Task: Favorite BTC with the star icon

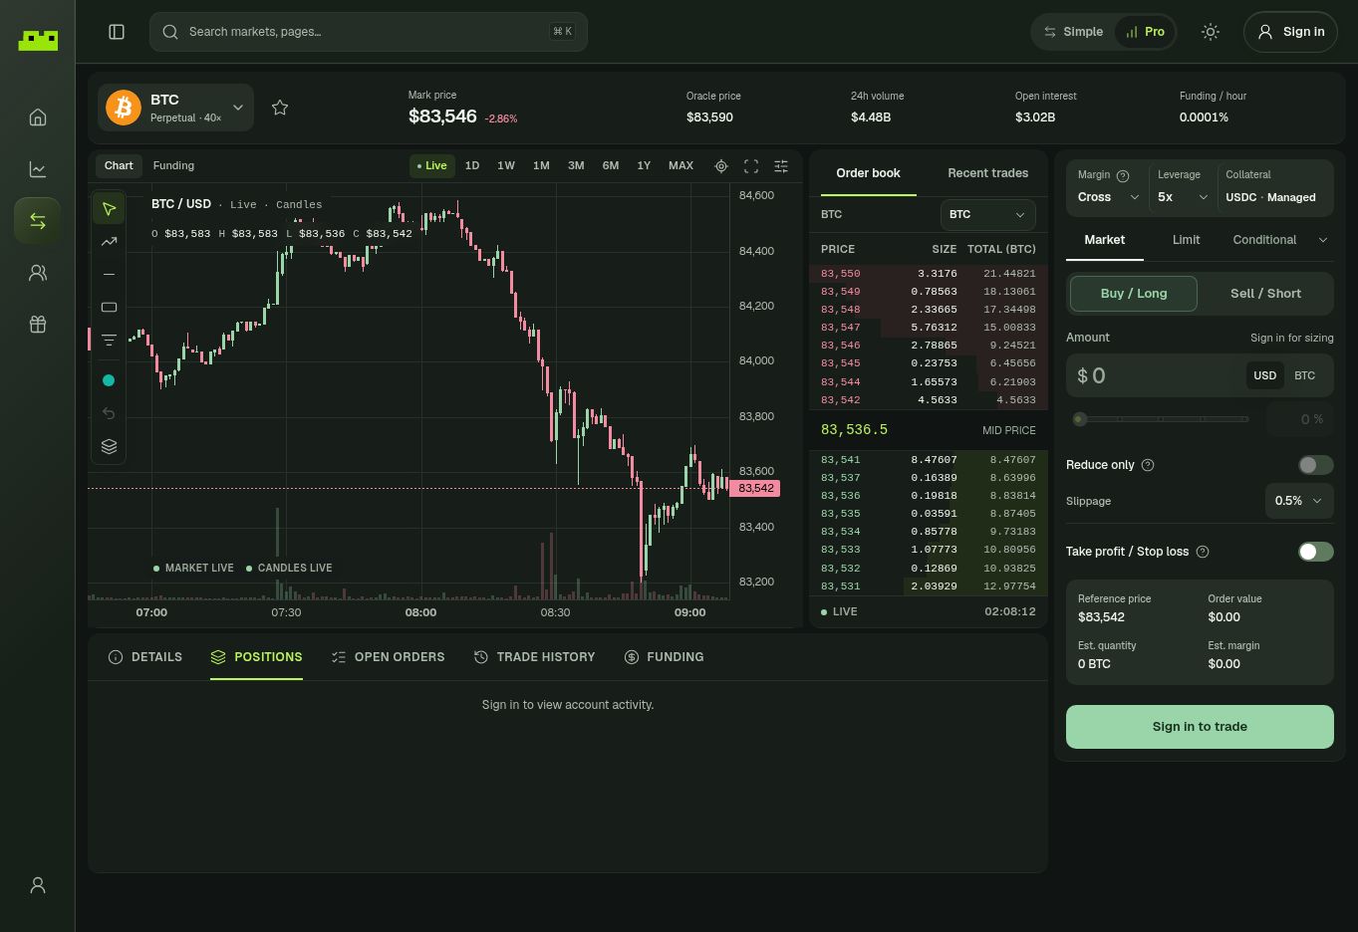Action: click(x=280, y=108)
